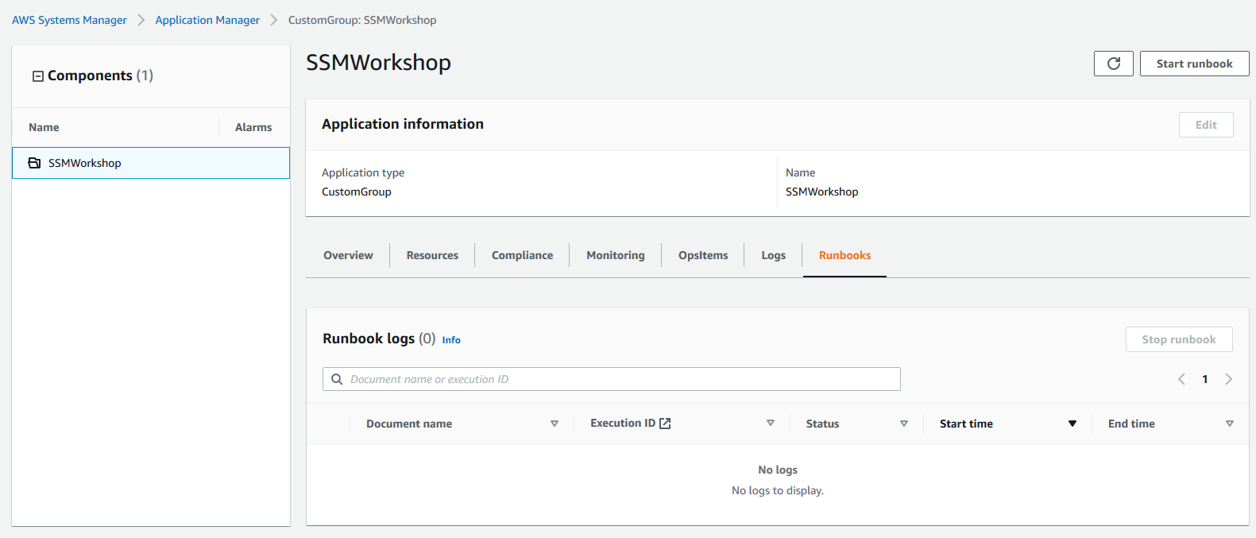View the Logs tab
1256x538 pixels.
coord(773,255)
